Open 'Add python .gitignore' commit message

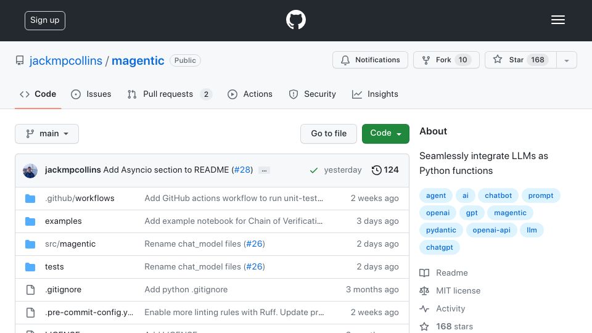(x=186, y=290)
